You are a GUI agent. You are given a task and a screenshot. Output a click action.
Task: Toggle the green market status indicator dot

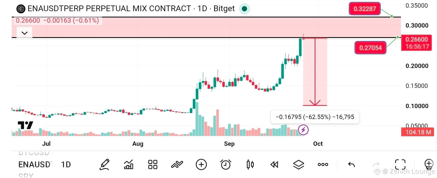[x=244, y=9]
